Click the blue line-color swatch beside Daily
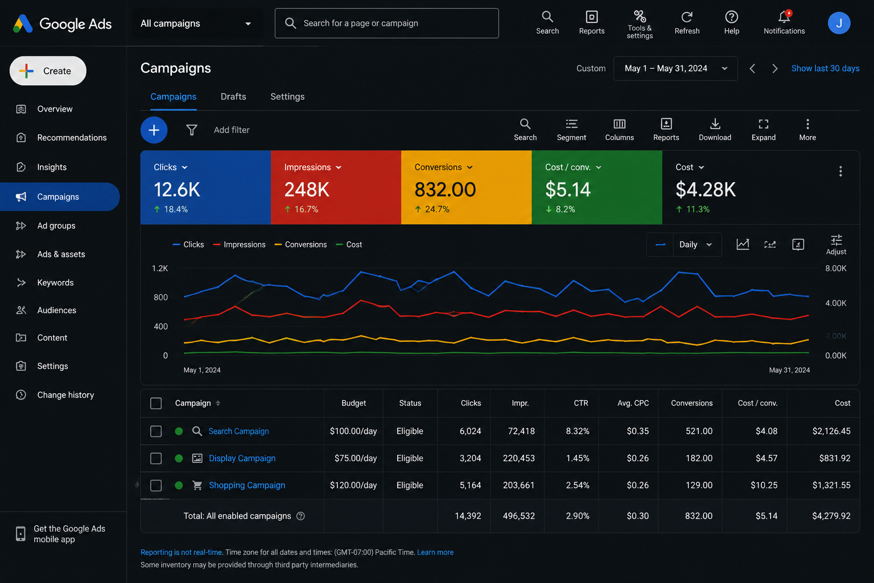This screenshot has width=874, height=583. [x=660, y=245]
